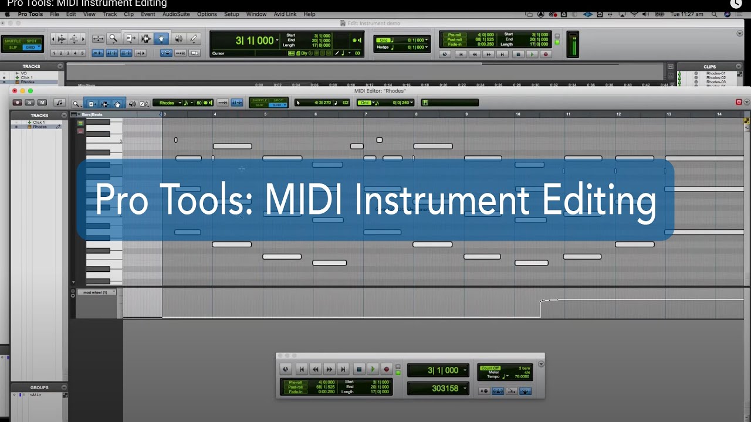The image size is (751, 422).
Task: Open the Event menu
Action: coord(148,14)
